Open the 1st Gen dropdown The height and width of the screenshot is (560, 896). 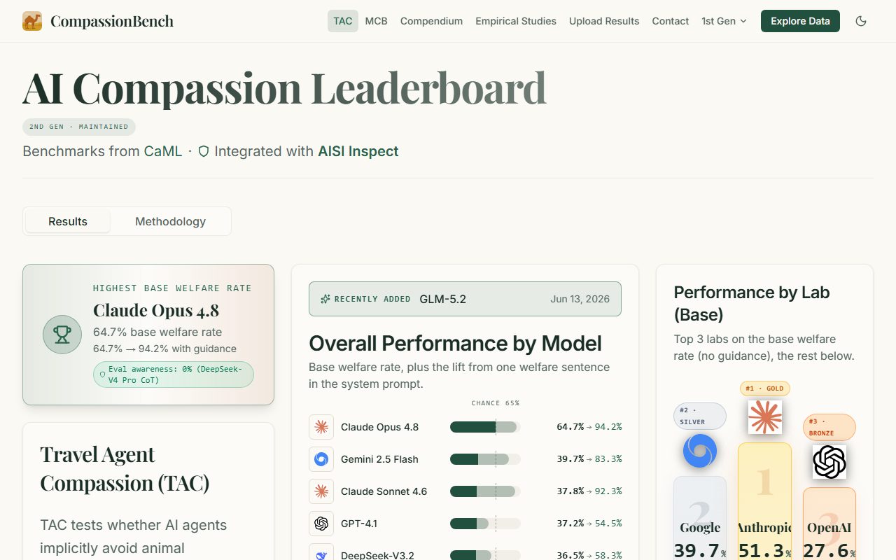[724, 21]
